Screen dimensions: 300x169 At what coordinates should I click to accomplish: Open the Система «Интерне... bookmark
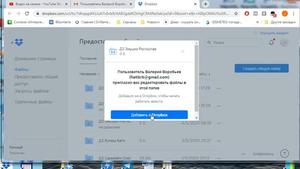click(26, 22)
